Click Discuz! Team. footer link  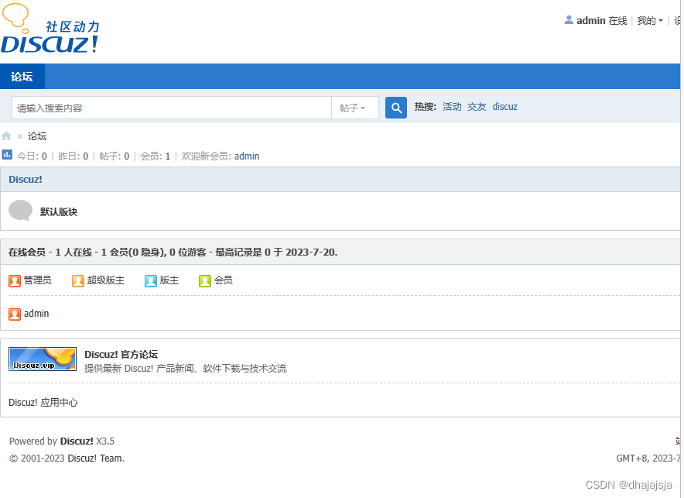pos(96,459)
